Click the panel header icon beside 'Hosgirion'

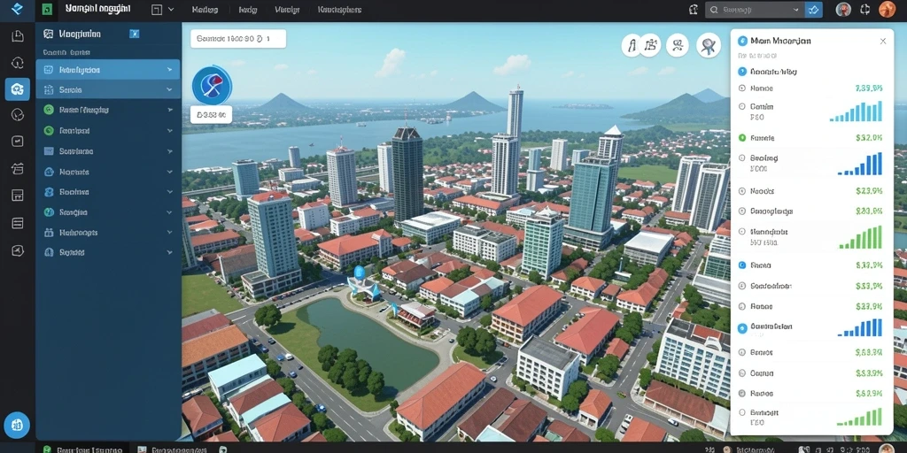coord(49,35)
